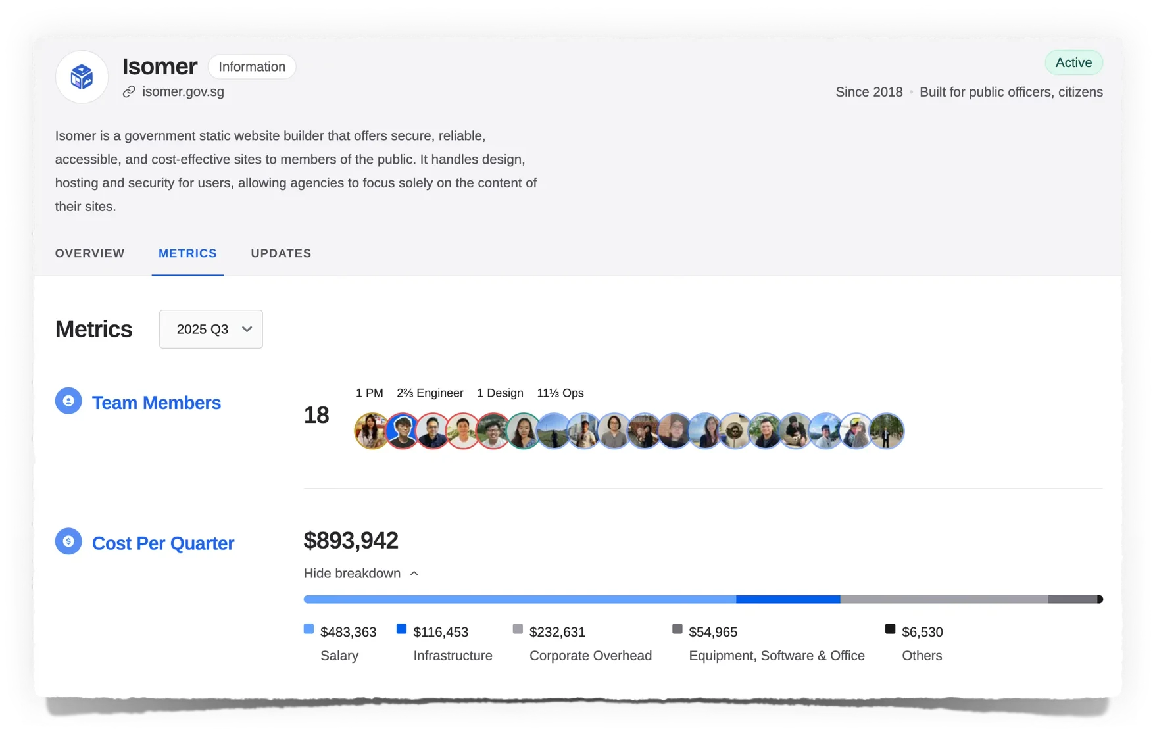Toggle the Active status badge
The image size is (1155, 734).
click(x=1073, y=62)
